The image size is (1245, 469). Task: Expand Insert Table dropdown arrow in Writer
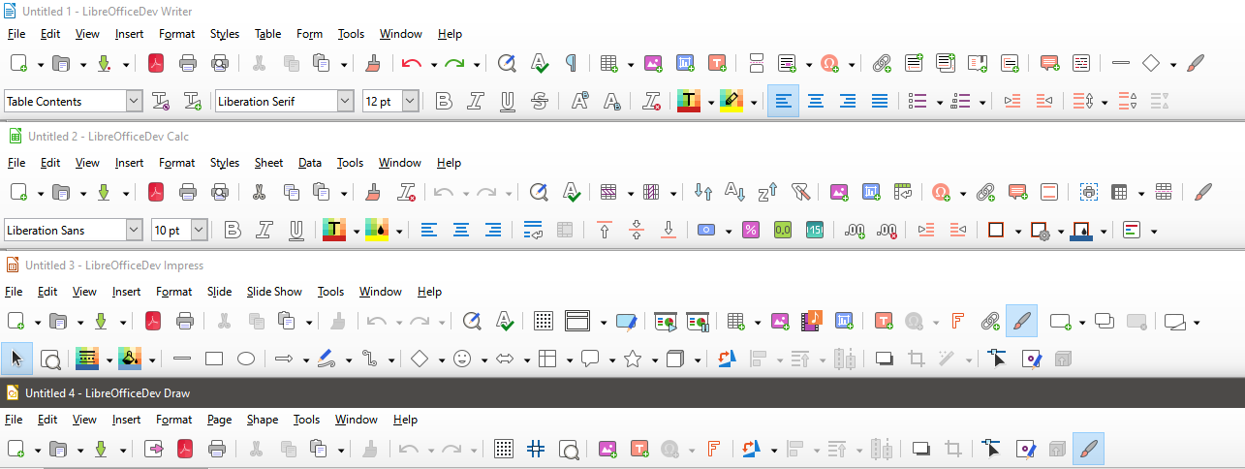tap(630, 64)
